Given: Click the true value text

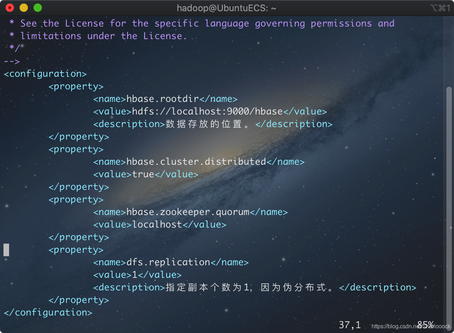Looking at the screenshot, I should pyautogui.click(x=143, y=174).
